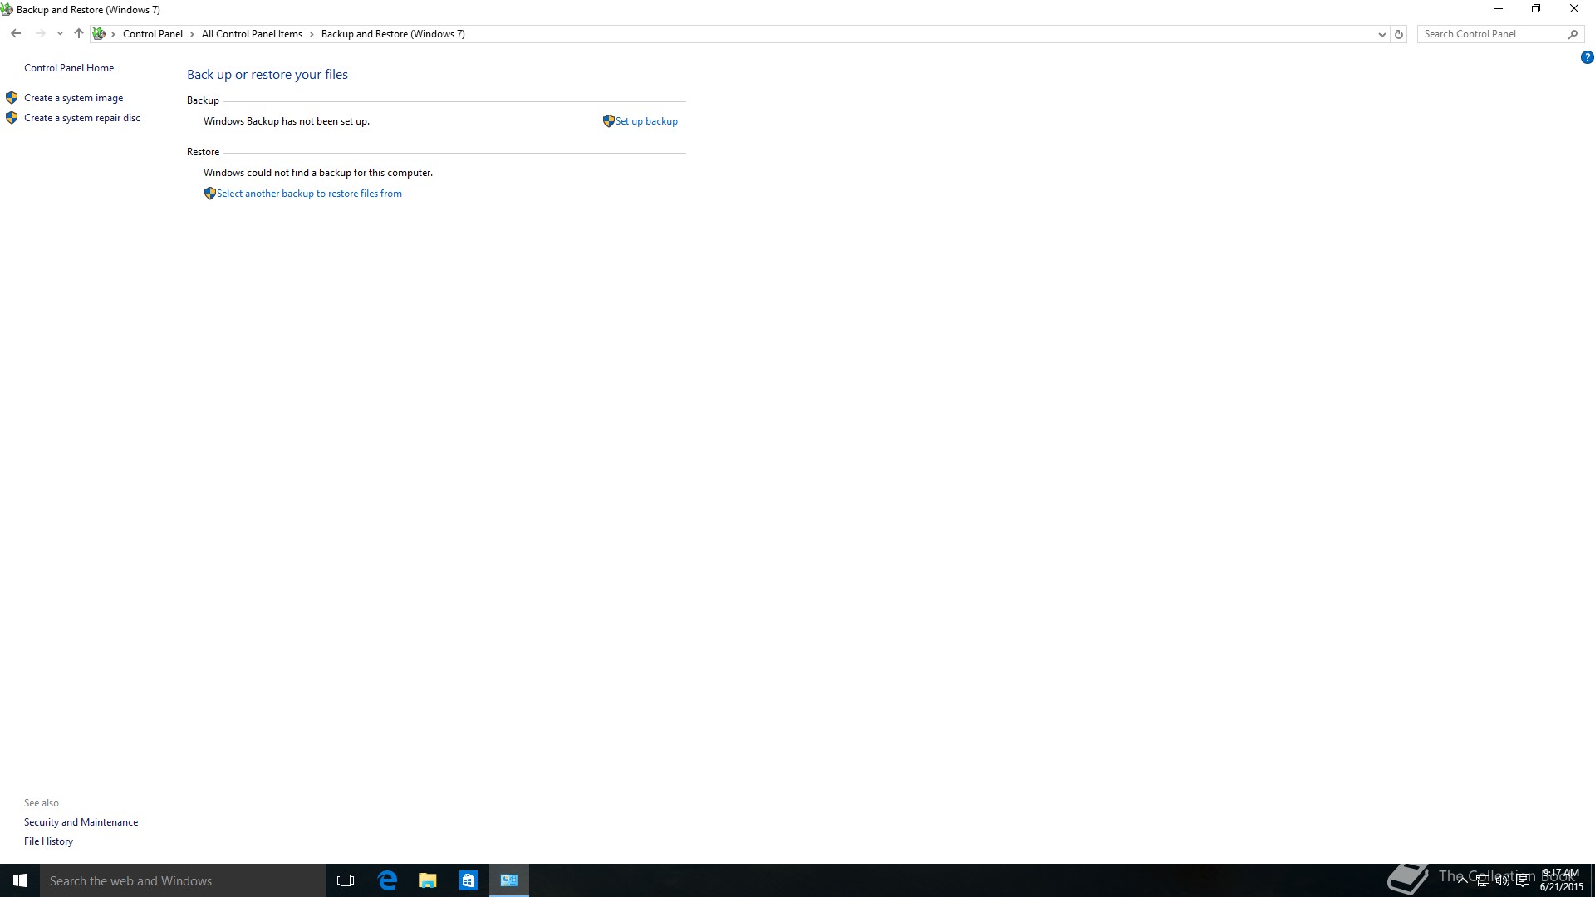Click Windows Backup has not been set up text
1595x897 pixels.
click(287, 121)
